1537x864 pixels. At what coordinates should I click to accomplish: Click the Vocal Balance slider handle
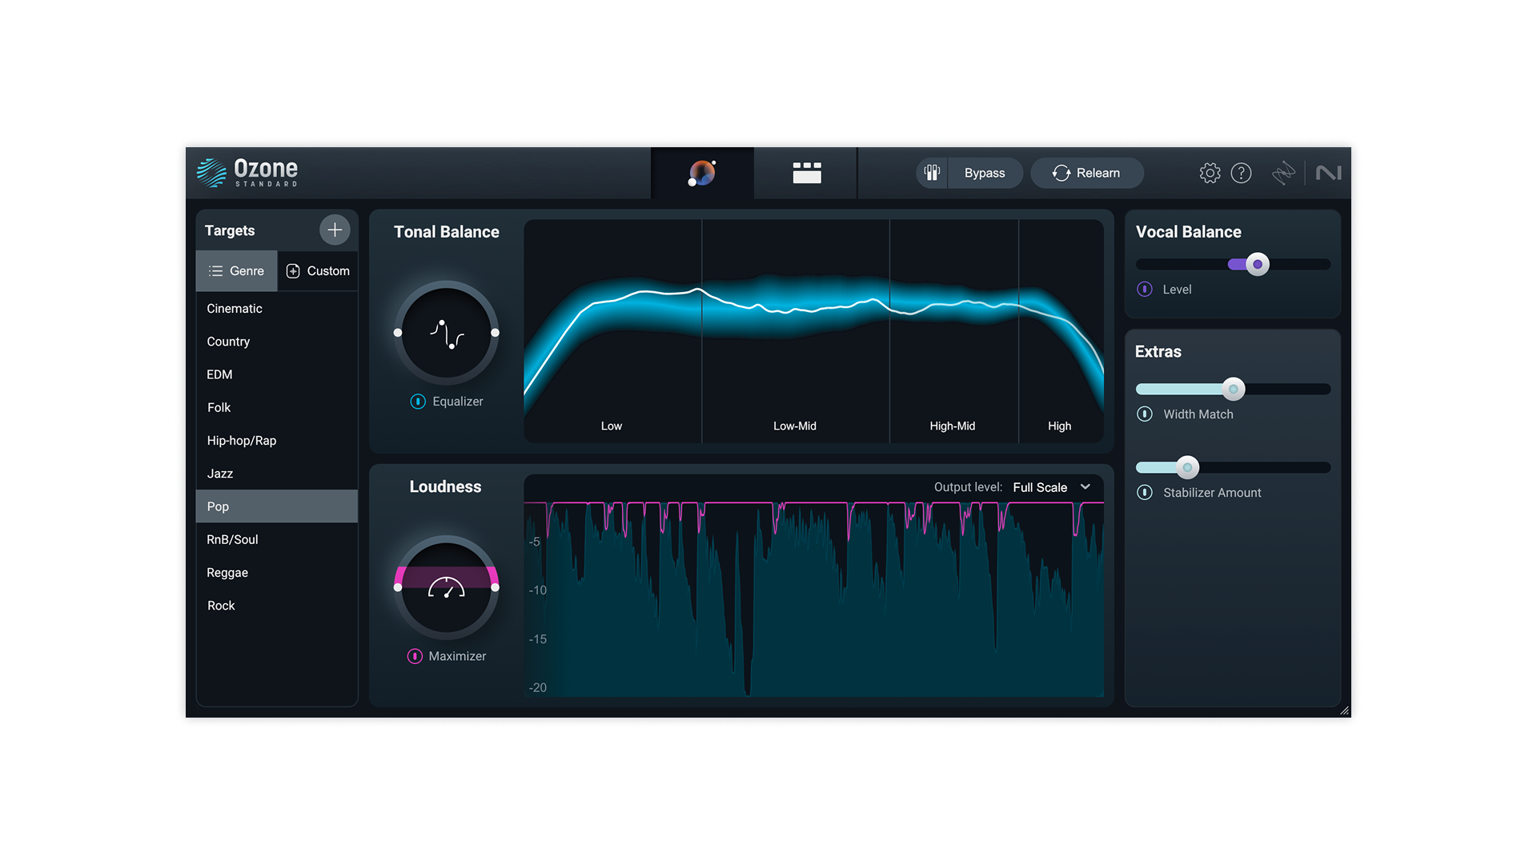[1258, 265]
